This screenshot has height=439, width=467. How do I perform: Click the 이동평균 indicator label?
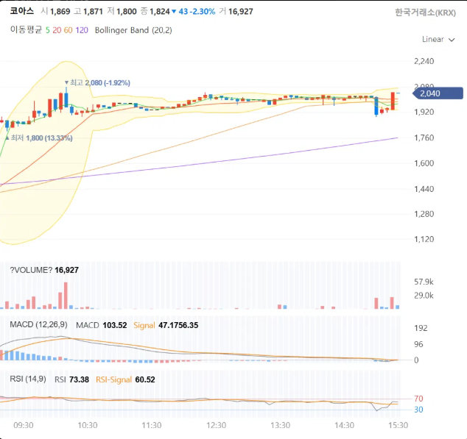point(27,29)
